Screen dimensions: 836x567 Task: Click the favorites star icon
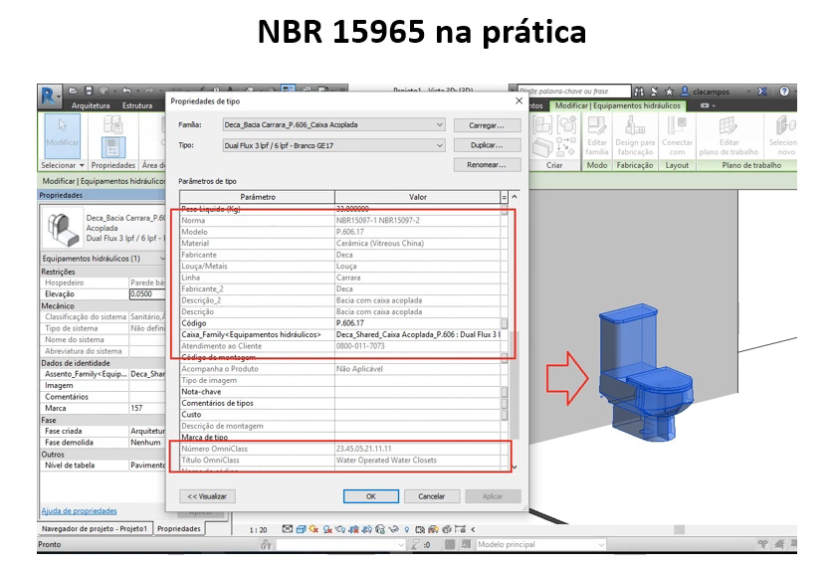click(x=668, y=91)
